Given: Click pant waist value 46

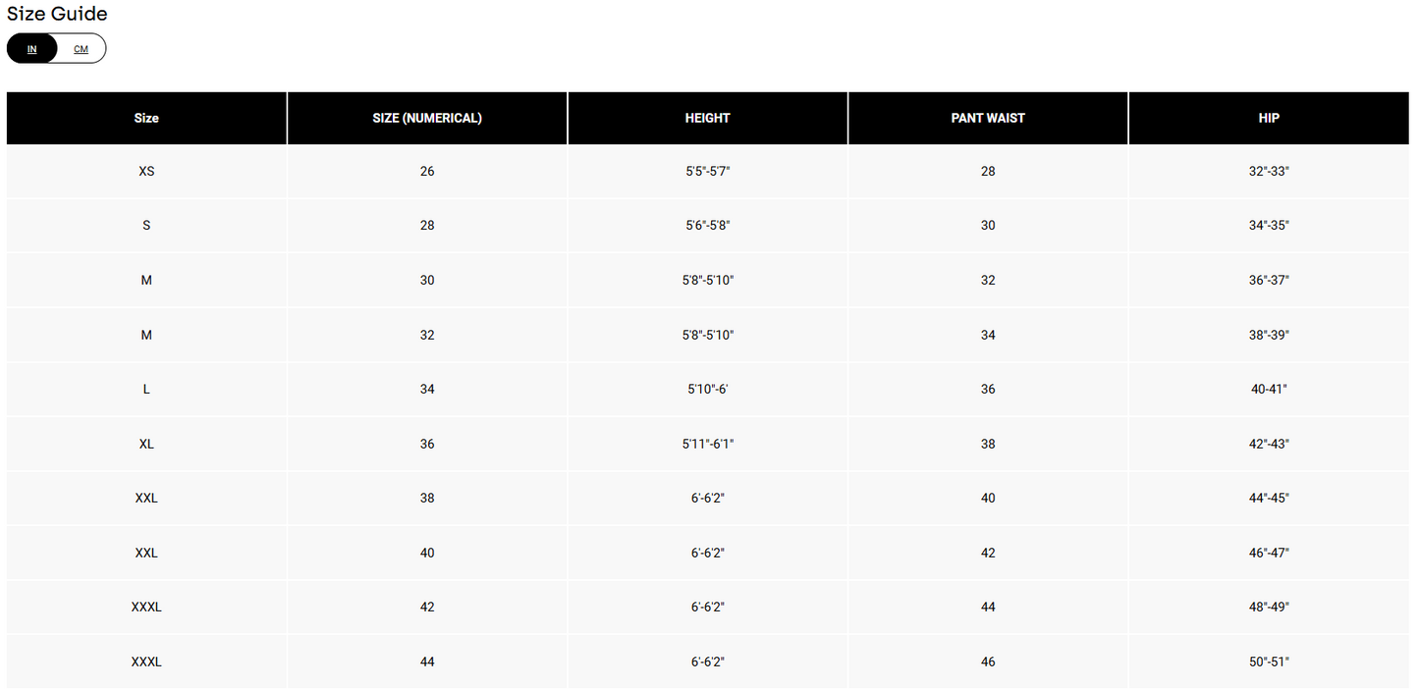Looking at the screenshot, I should coord(988,662).
